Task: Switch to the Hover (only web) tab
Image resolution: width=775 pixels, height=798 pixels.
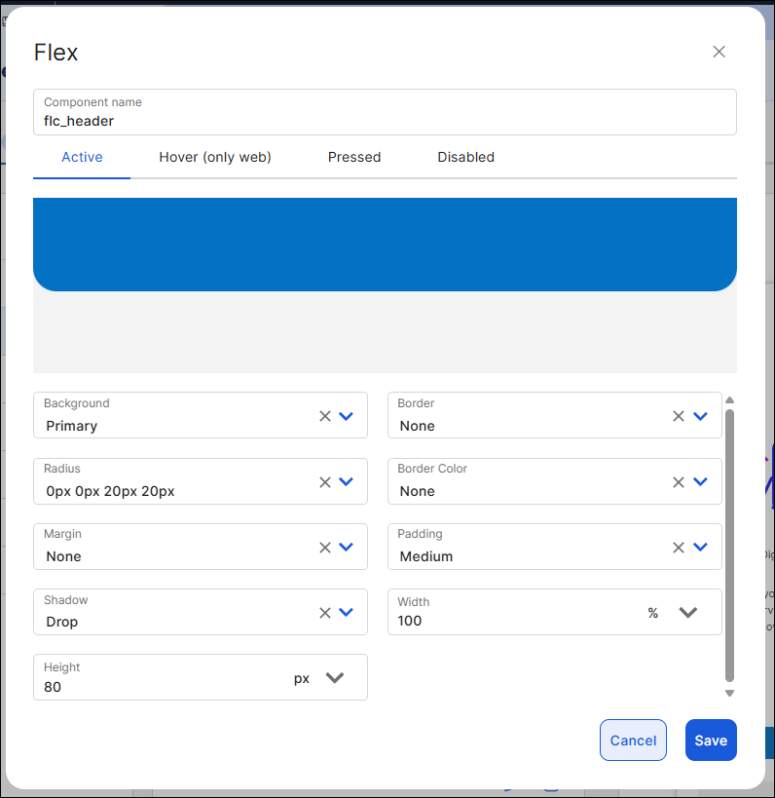Action: (214, 157)
